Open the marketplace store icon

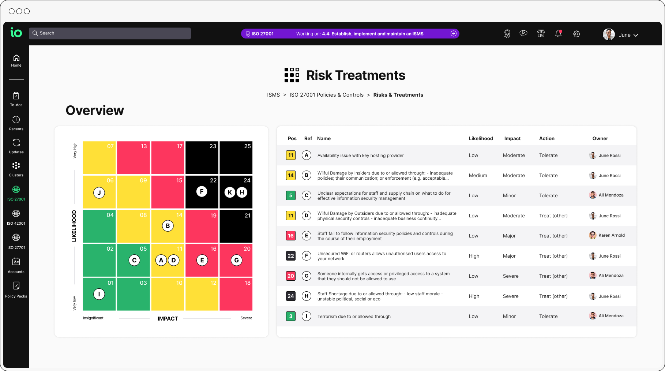click(541, 33)
